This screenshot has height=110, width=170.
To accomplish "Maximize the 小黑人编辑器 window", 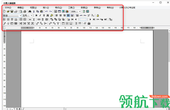I will [160, 3].
